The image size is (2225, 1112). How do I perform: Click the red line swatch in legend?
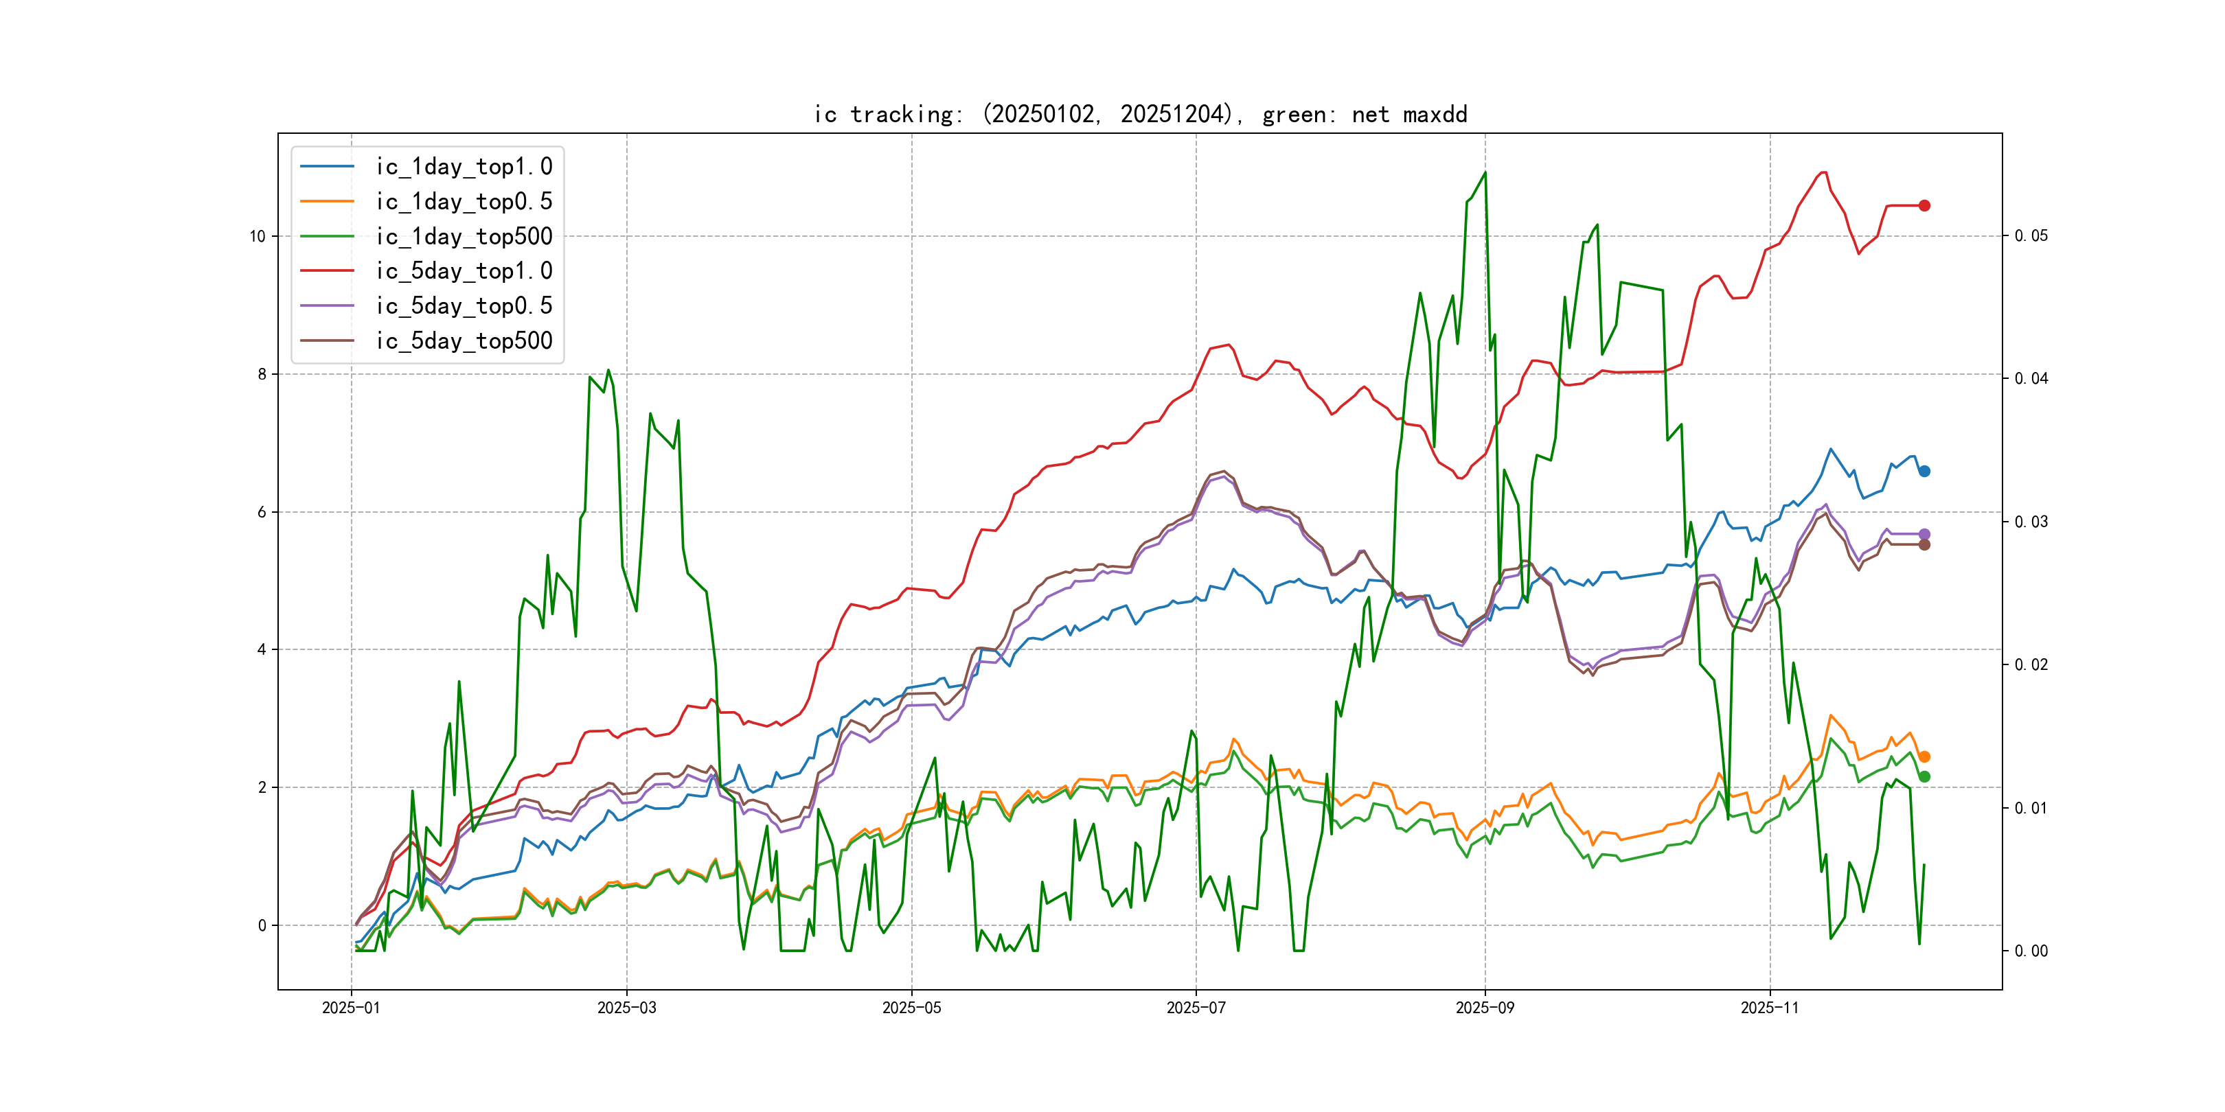pos(328,271)
